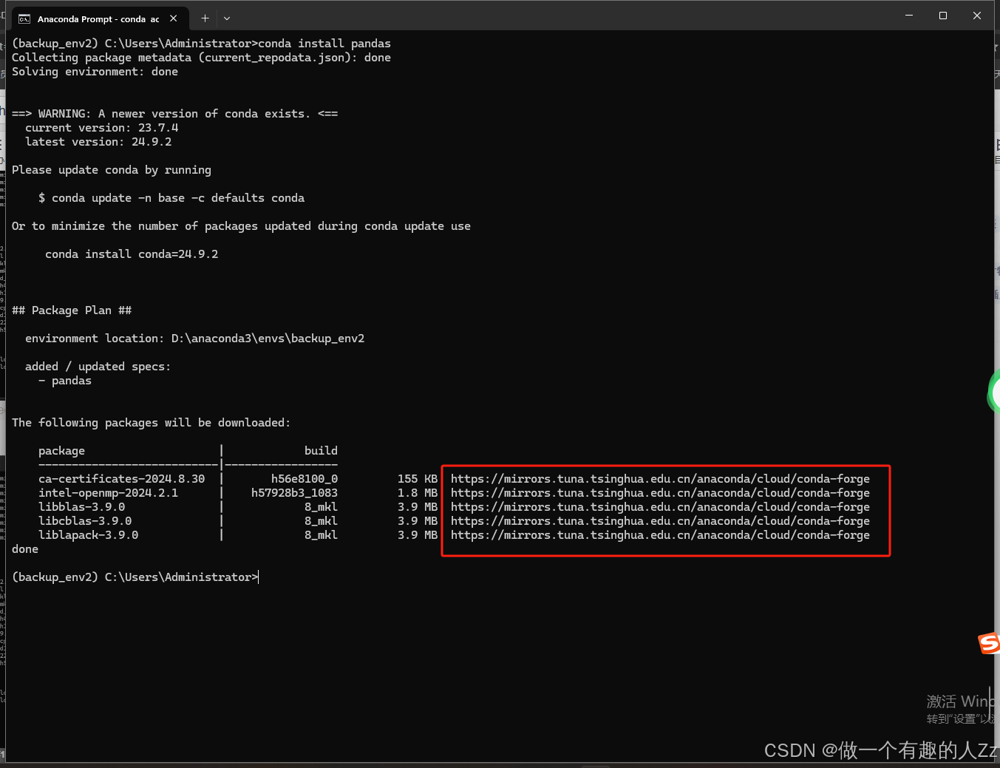
Task: Select the Anaconda Prompt tab
Action: (x=98, y=18)
